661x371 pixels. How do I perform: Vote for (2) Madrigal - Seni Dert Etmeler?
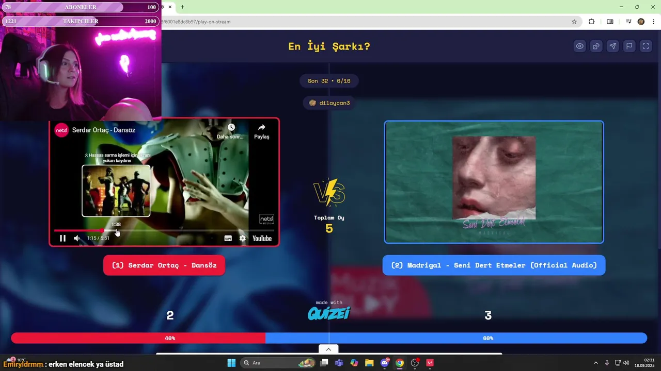click(494, 265)
